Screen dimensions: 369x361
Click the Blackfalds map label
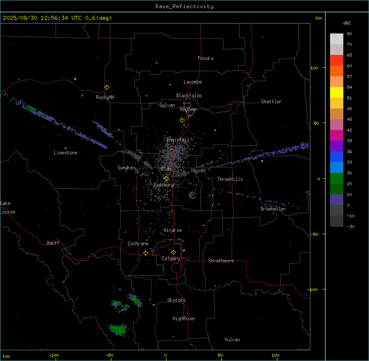click(189, 96)
